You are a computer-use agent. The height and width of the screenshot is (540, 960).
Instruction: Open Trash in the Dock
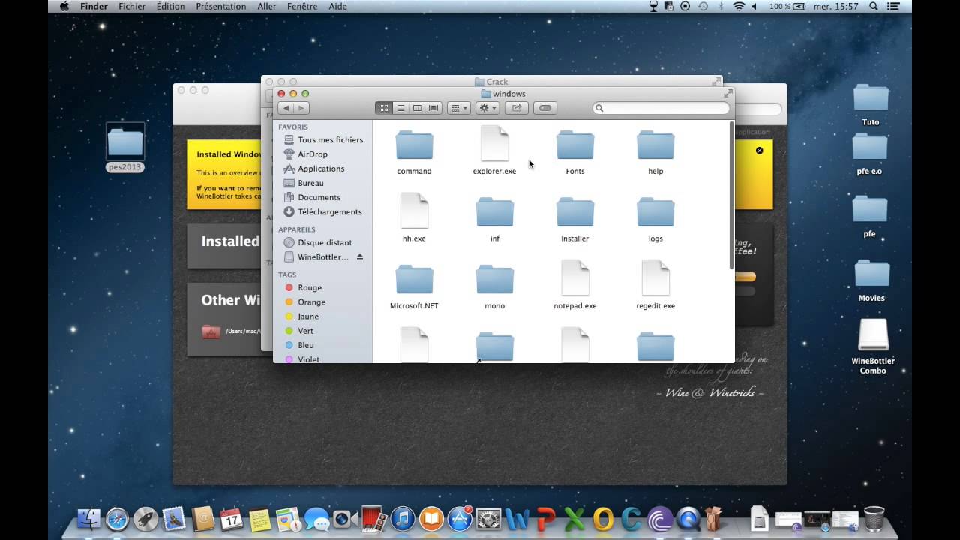pos(874,519)
